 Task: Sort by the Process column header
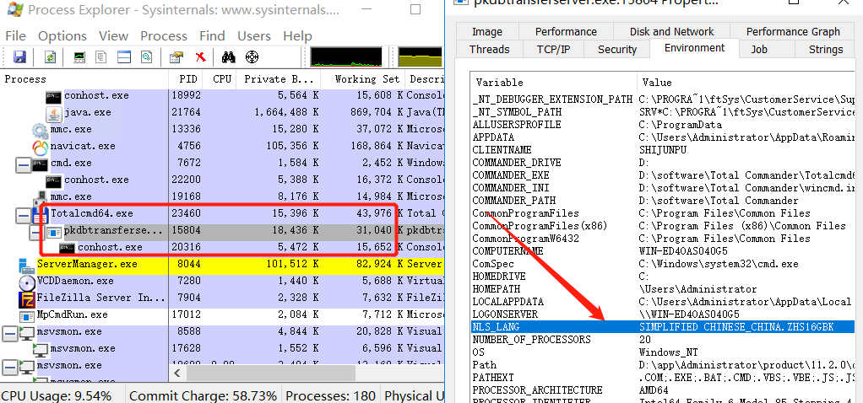click(x=84, y=79)
